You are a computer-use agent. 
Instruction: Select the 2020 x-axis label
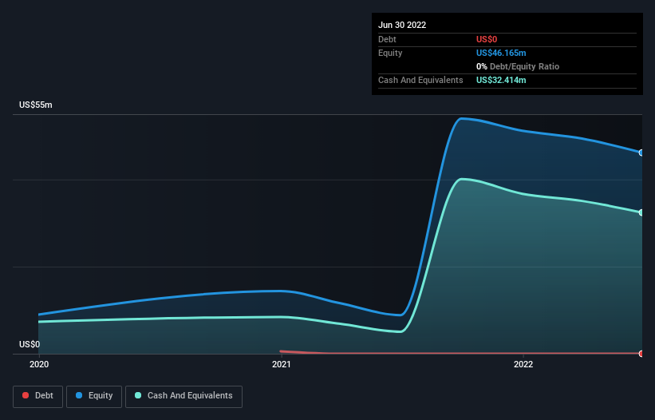(39, 364)
